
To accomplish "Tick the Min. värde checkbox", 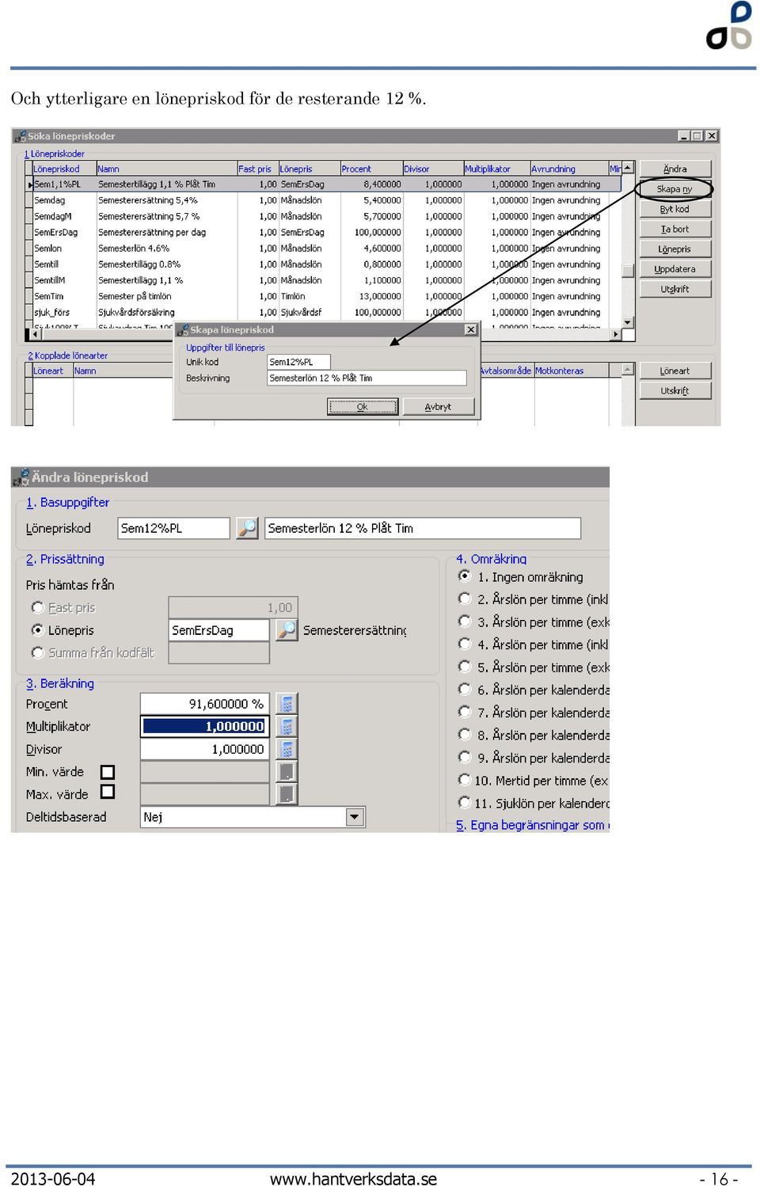I will click(108, 772).
